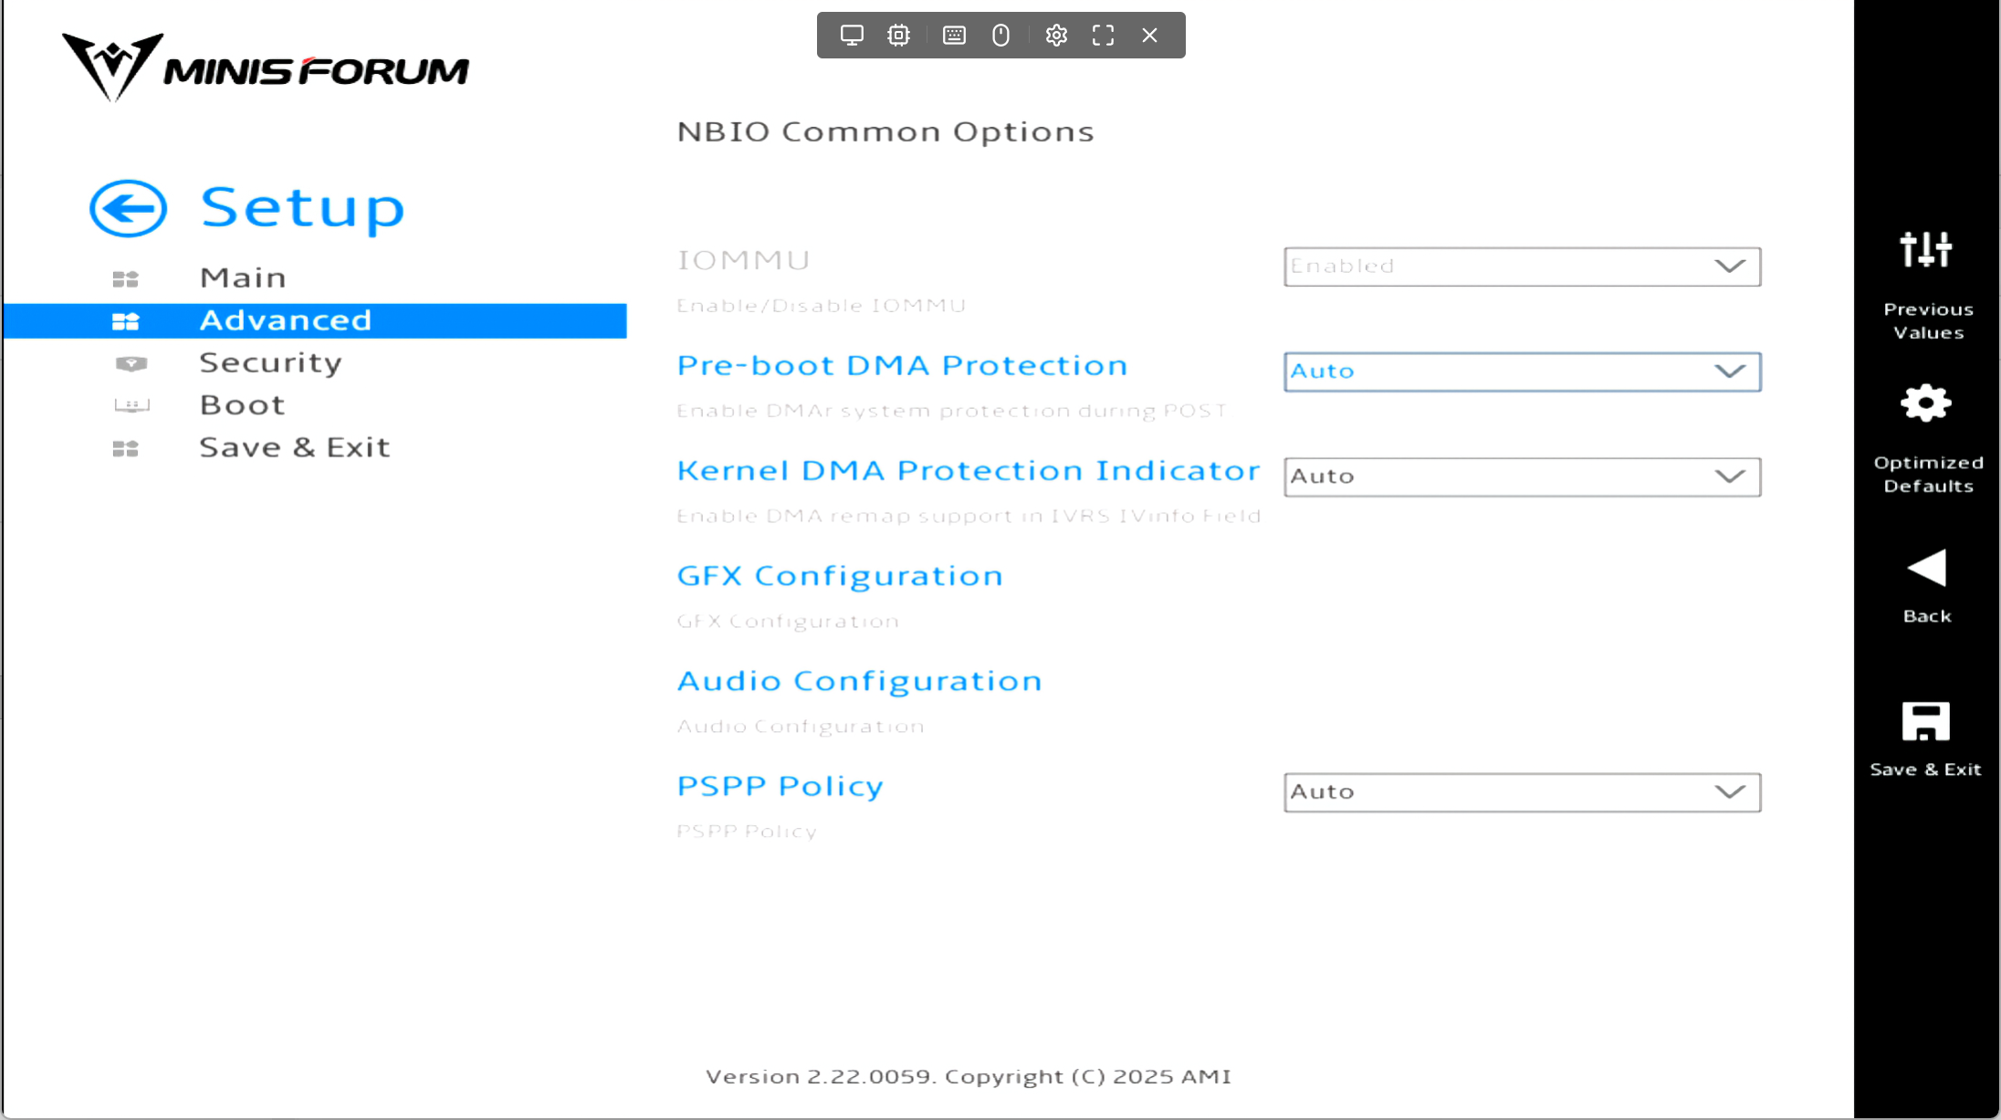
Task: Click Kernel DMA Protection Indicator label
Action: coord(968,470)
